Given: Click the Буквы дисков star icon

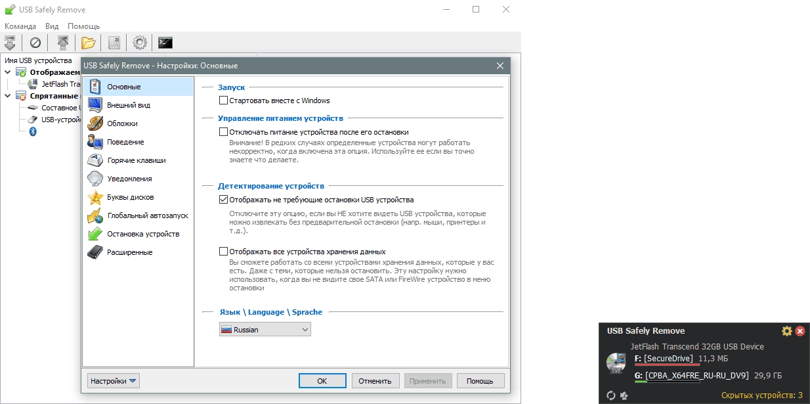Looking at the screenshot, I should [x=95, y=197].
